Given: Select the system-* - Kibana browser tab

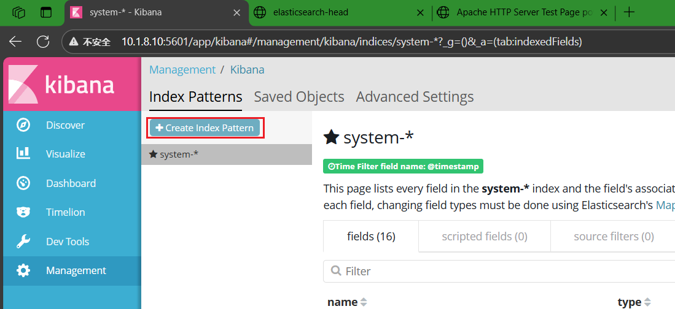Looking at the screenshot, I should [157, 12].
